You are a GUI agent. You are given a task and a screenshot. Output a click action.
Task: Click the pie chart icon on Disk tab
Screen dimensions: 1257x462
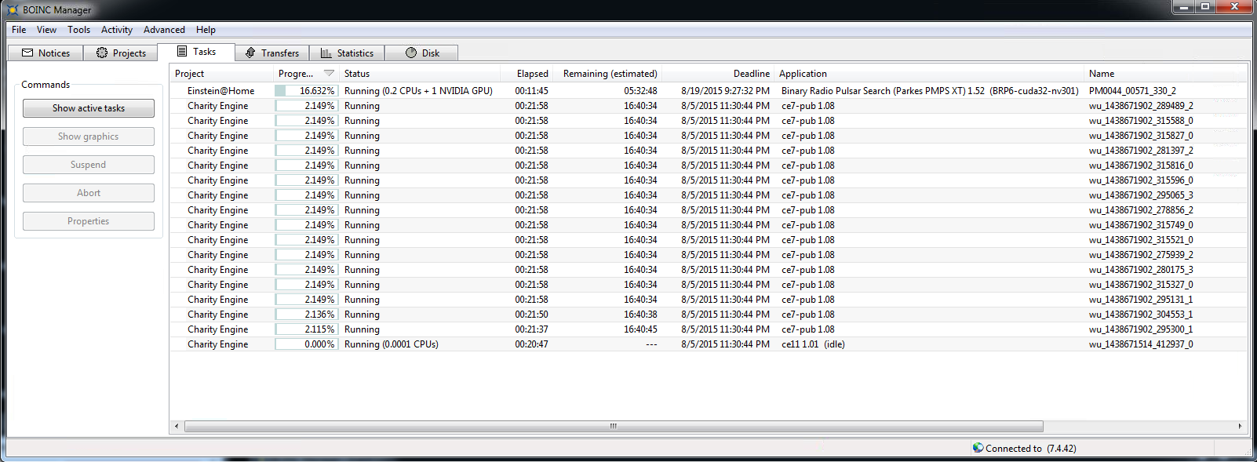[x=411, y=53]
